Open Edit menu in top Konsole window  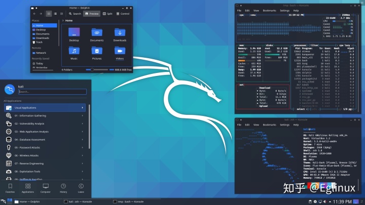(247, 11)
